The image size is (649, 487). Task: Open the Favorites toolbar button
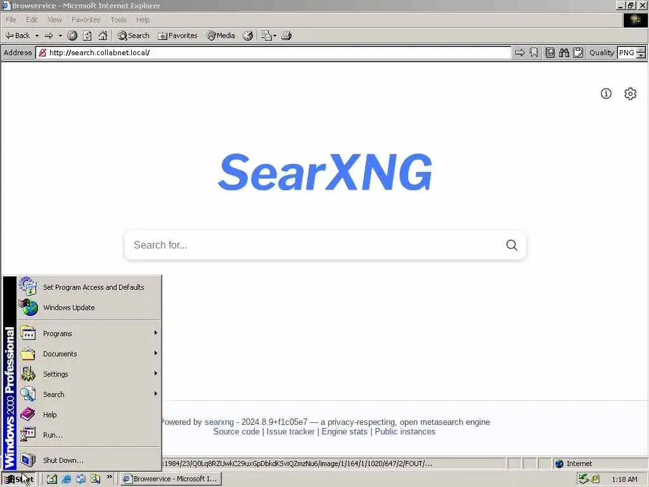pos(178,36)
